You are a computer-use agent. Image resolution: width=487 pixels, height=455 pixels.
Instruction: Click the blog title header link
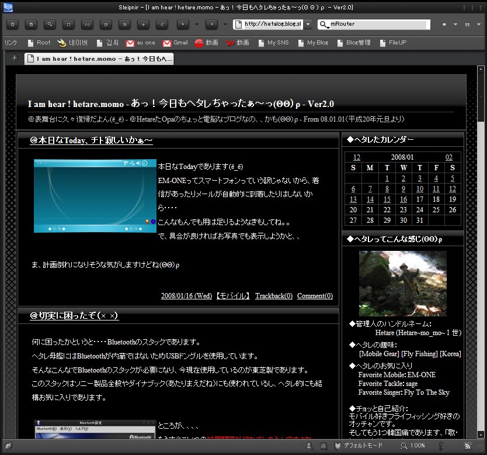click(181, 104)
